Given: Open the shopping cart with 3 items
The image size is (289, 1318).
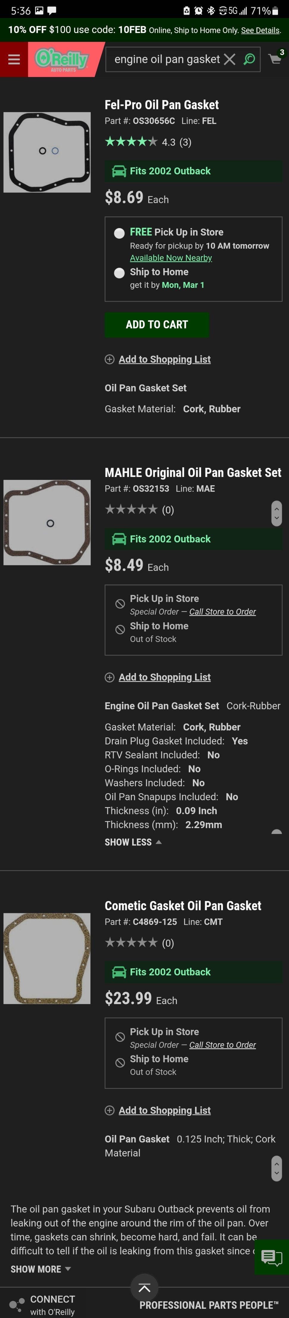Looking at the screenshot, I should tap(274, 59).
